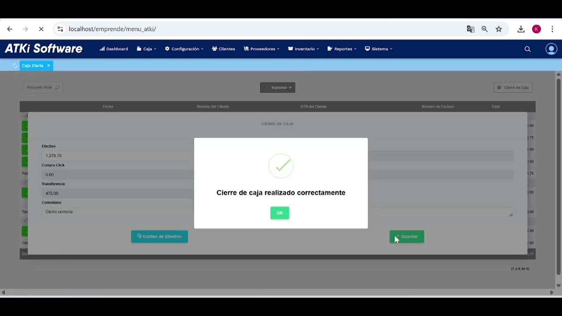Click the Transferencia field 475.00
Image resolution: width=562 pixels, height=316 pixels.
(x=118, y=193)
